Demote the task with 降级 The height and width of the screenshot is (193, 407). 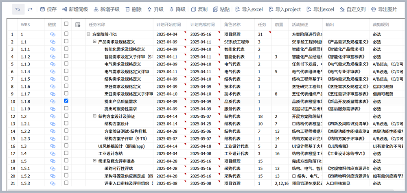(x=177, y=10)
